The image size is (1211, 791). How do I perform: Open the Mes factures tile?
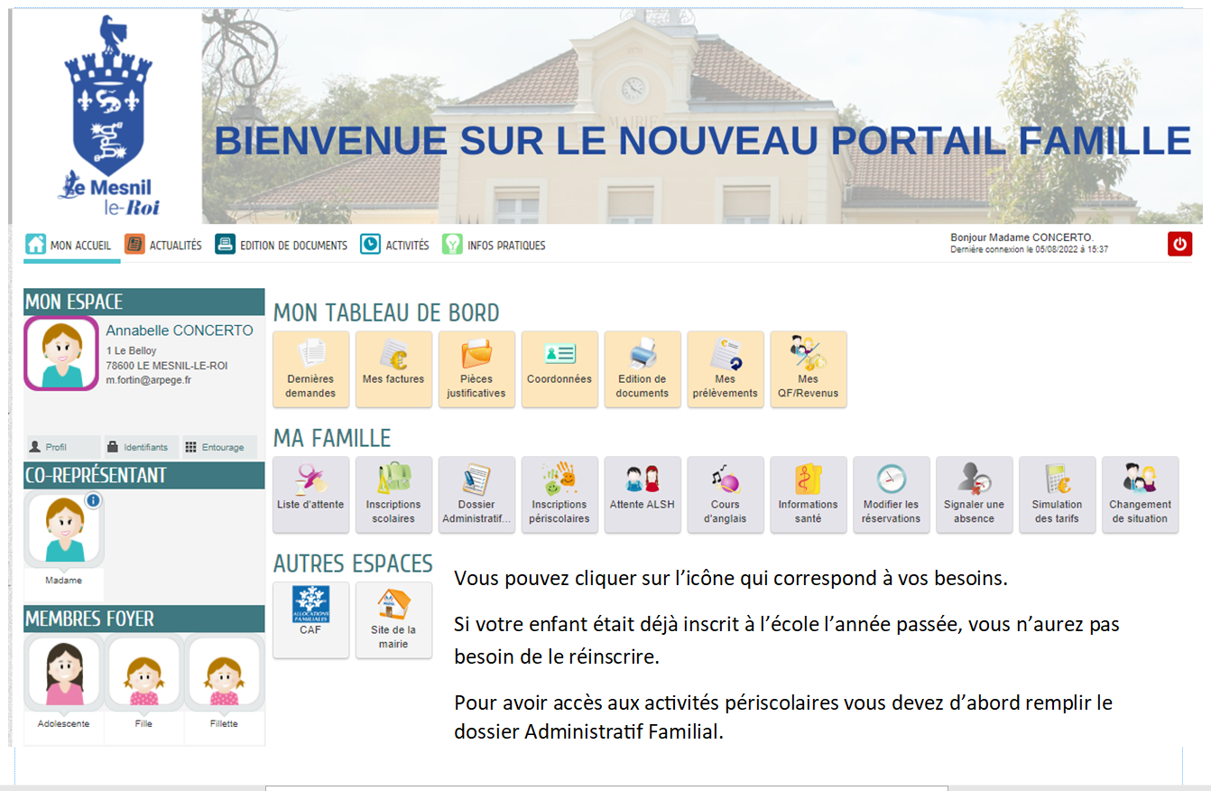click(393, 368)
